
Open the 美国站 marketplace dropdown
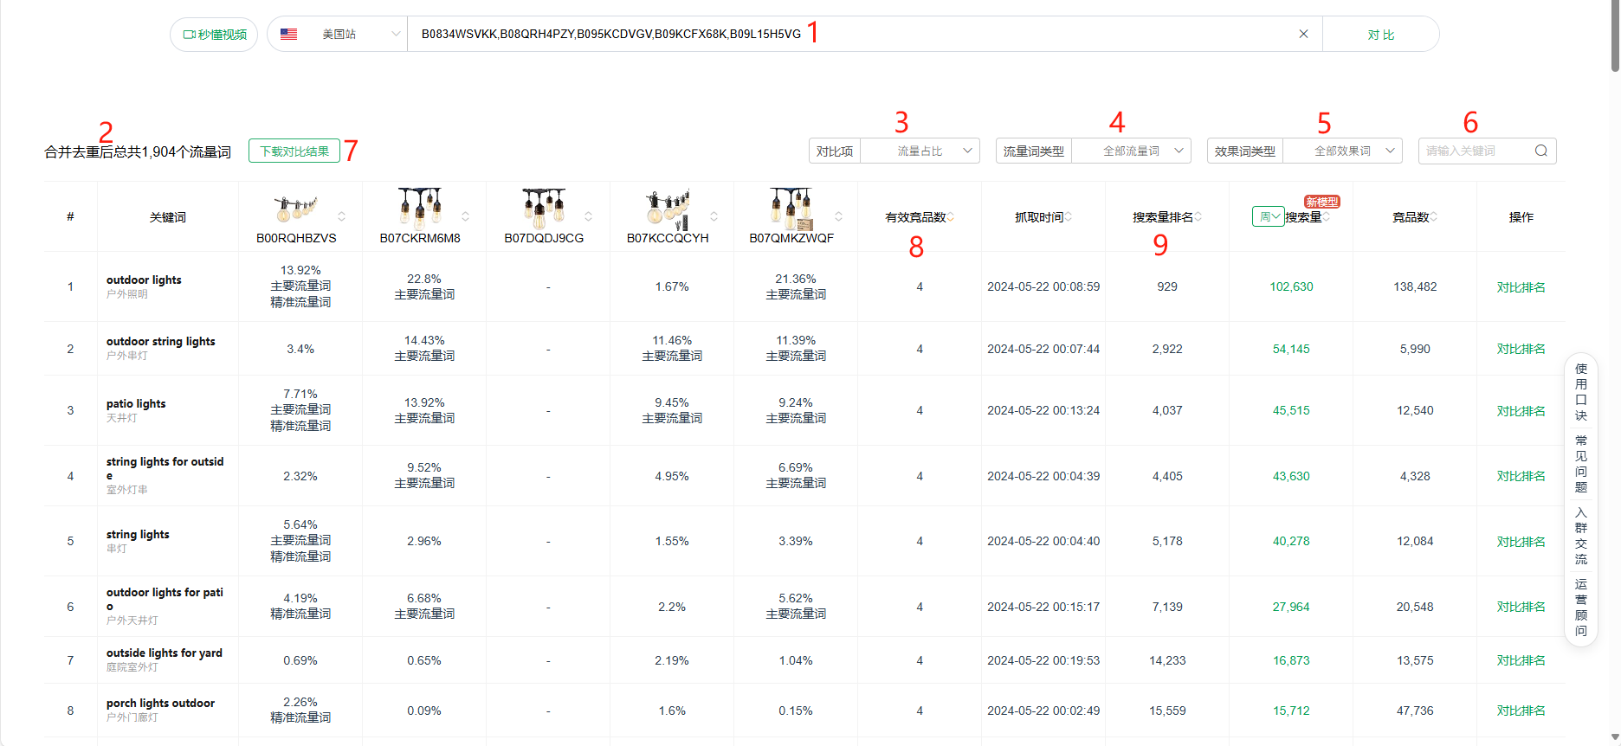coord(338,34)
